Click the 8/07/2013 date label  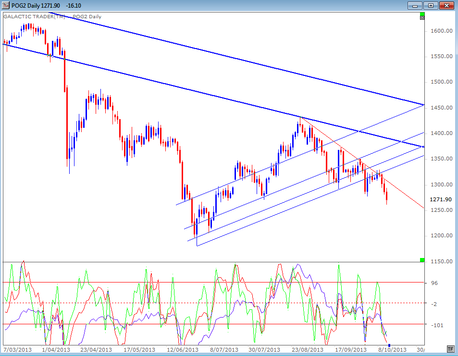(224, 350)
